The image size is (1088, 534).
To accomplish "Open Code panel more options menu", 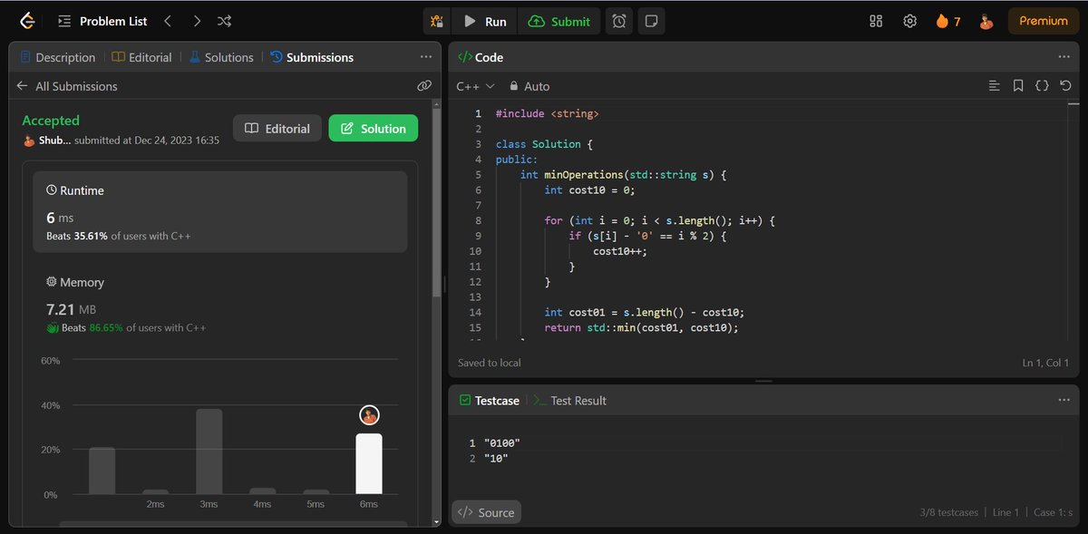I will point(1064,57).
